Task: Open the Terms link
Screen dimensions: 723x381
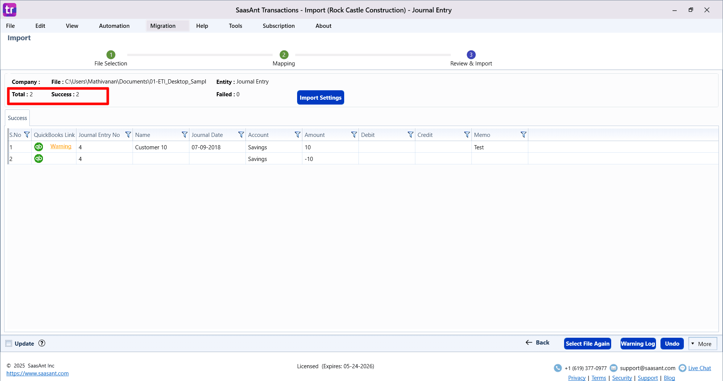Action: (599, 378)
